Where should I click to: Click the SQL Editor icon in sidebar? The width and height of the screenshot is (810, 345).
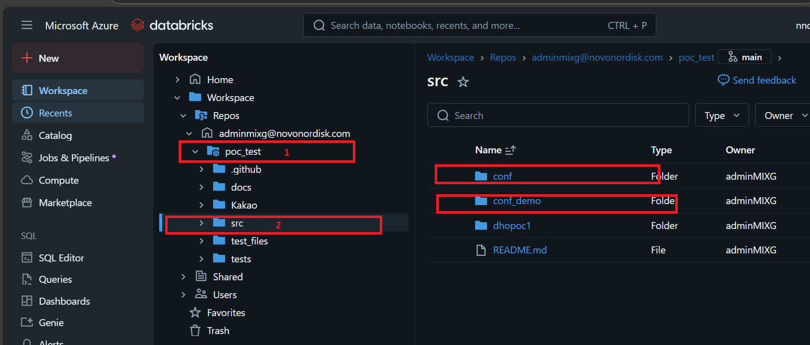click(27, 257)
